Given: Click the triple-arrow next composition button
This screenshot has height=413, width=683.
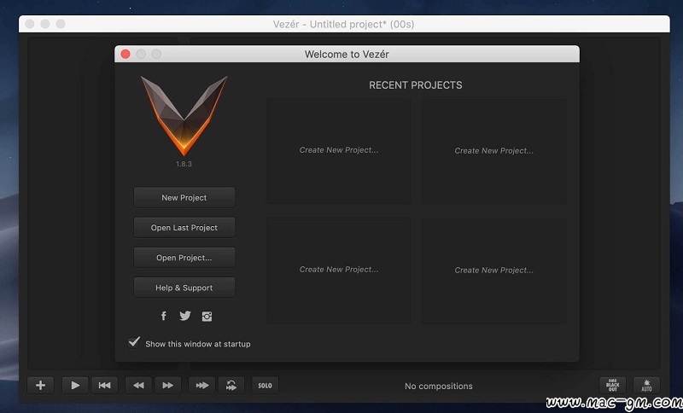Looking at the screenshot, I should point(201,385).
